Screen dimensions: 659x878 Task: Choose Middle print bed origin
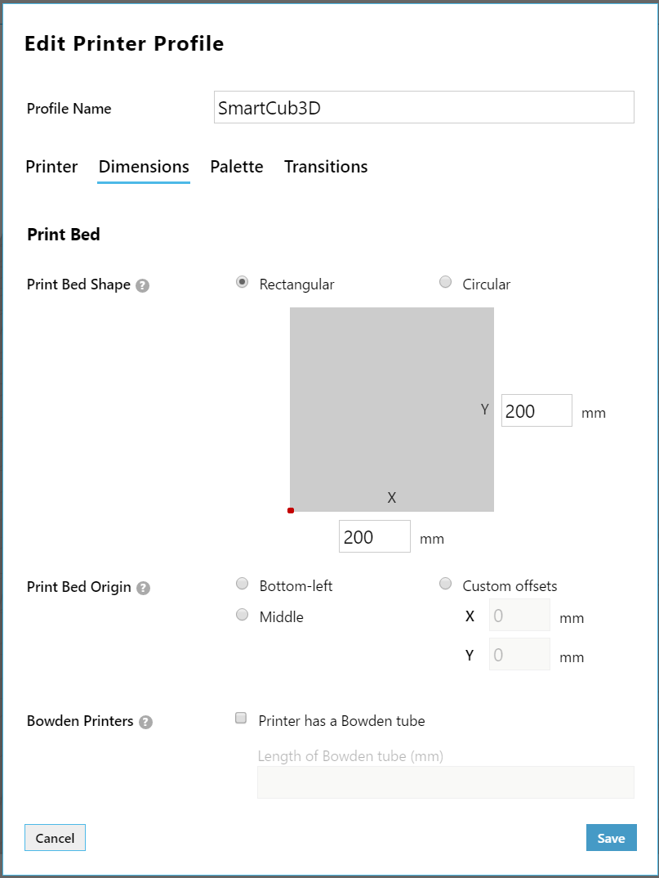(242, 615)
